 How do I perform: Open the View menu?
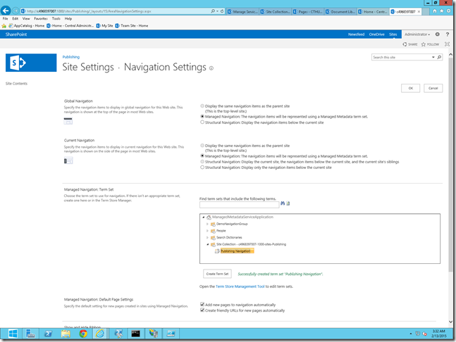(x=26, y=18)
